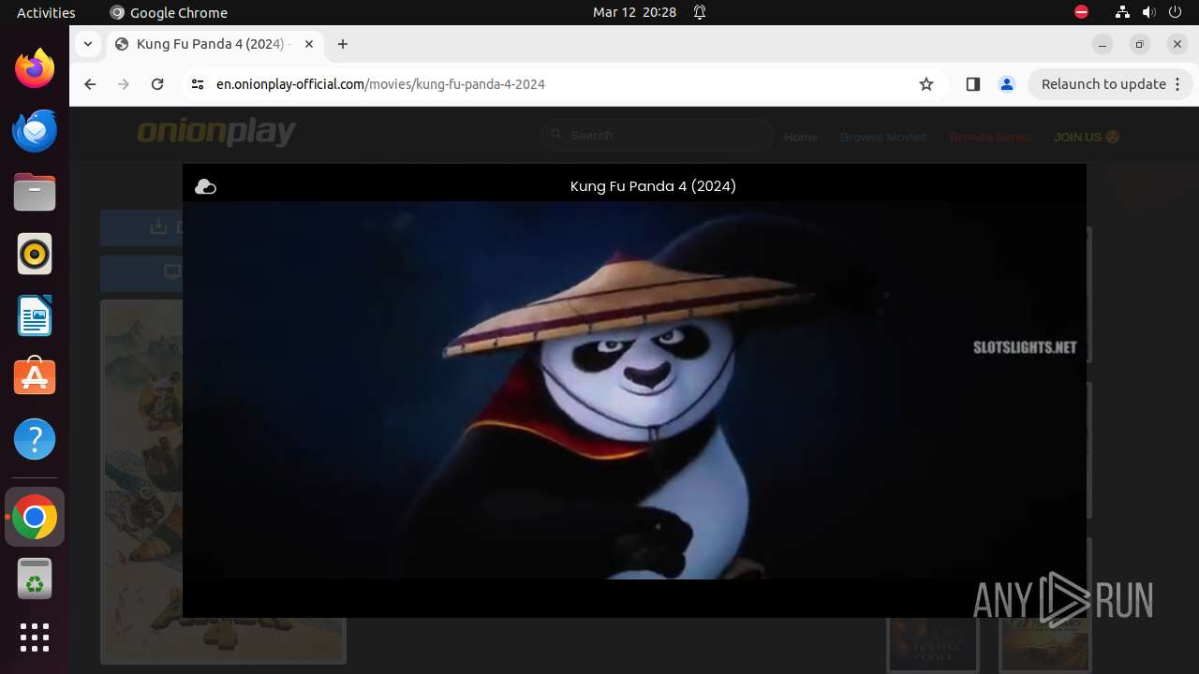This screenshot has height=674, width=1199.
Task: Open Firefox from the dock
Action: [35, 68]
